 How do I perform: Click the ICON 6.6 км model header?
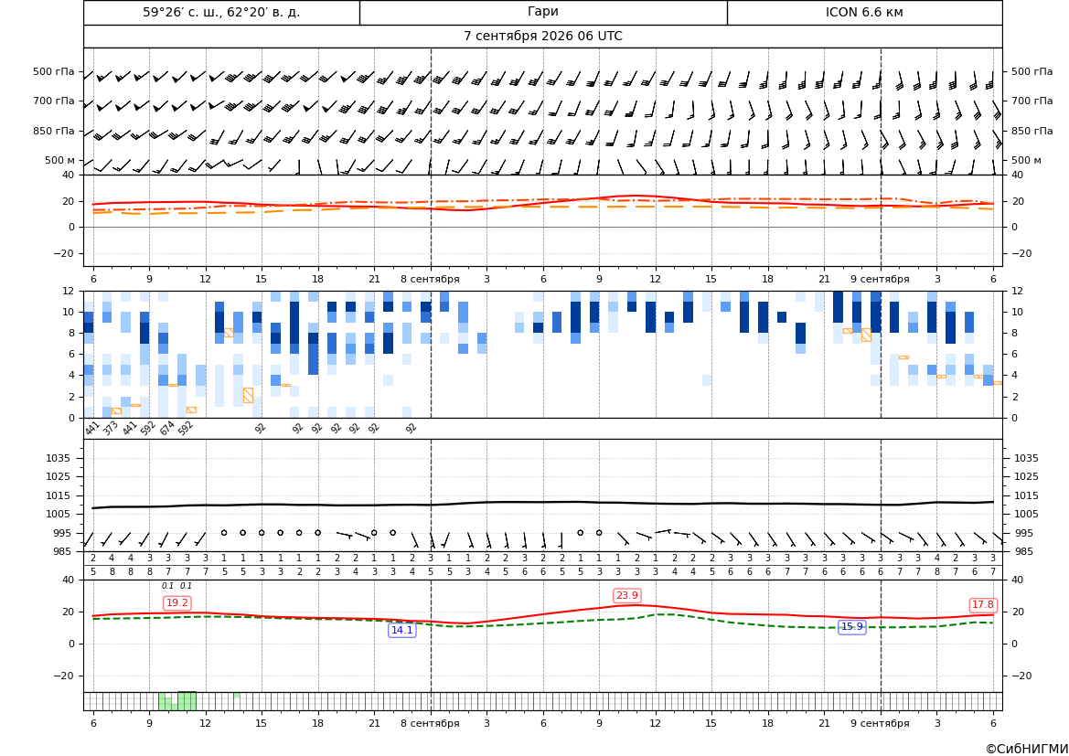(864, 12)
